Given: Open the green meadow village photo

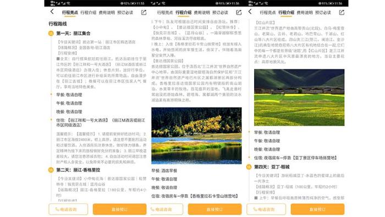Looking at the screenshot, I should tap(299, 97).
